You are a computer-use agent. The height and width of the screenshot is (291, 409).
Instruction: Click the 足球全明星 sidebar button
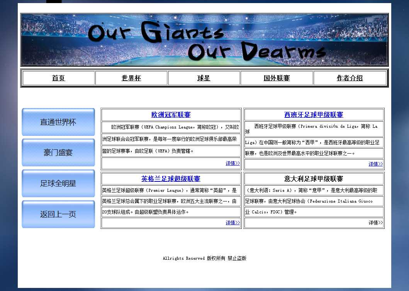pos(58,183)
